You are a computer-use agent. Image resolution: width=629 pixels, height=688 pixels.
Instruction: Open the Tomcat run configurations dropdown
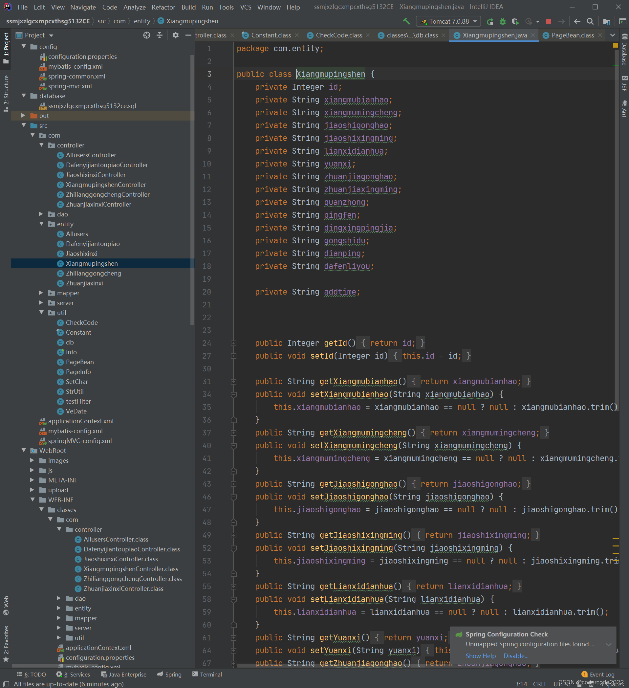[474, 21]
